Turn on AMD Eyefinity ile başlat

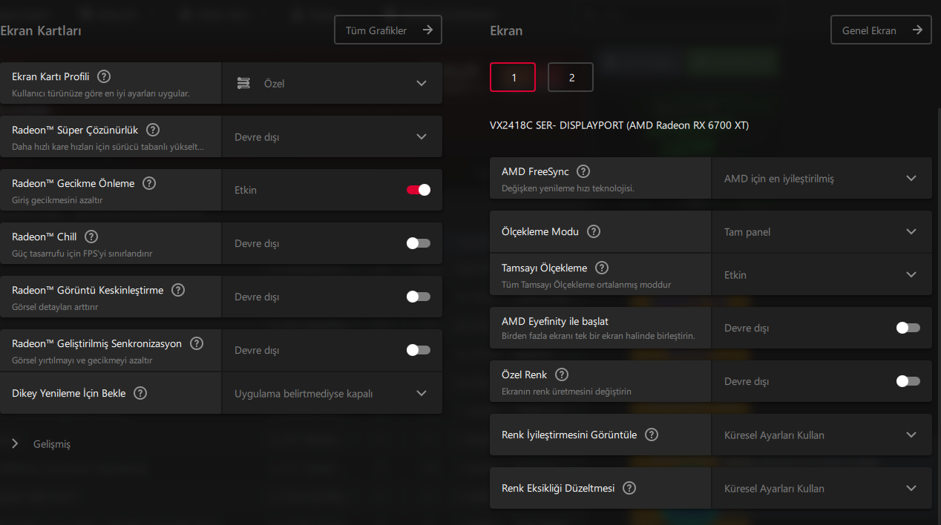(908, 328)
